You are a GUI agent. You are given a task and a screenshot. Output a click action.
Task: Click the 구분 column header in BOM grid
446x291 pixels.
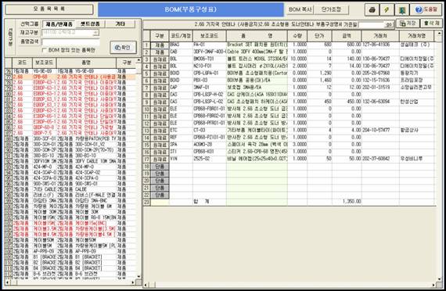click(x=160, y=36)
